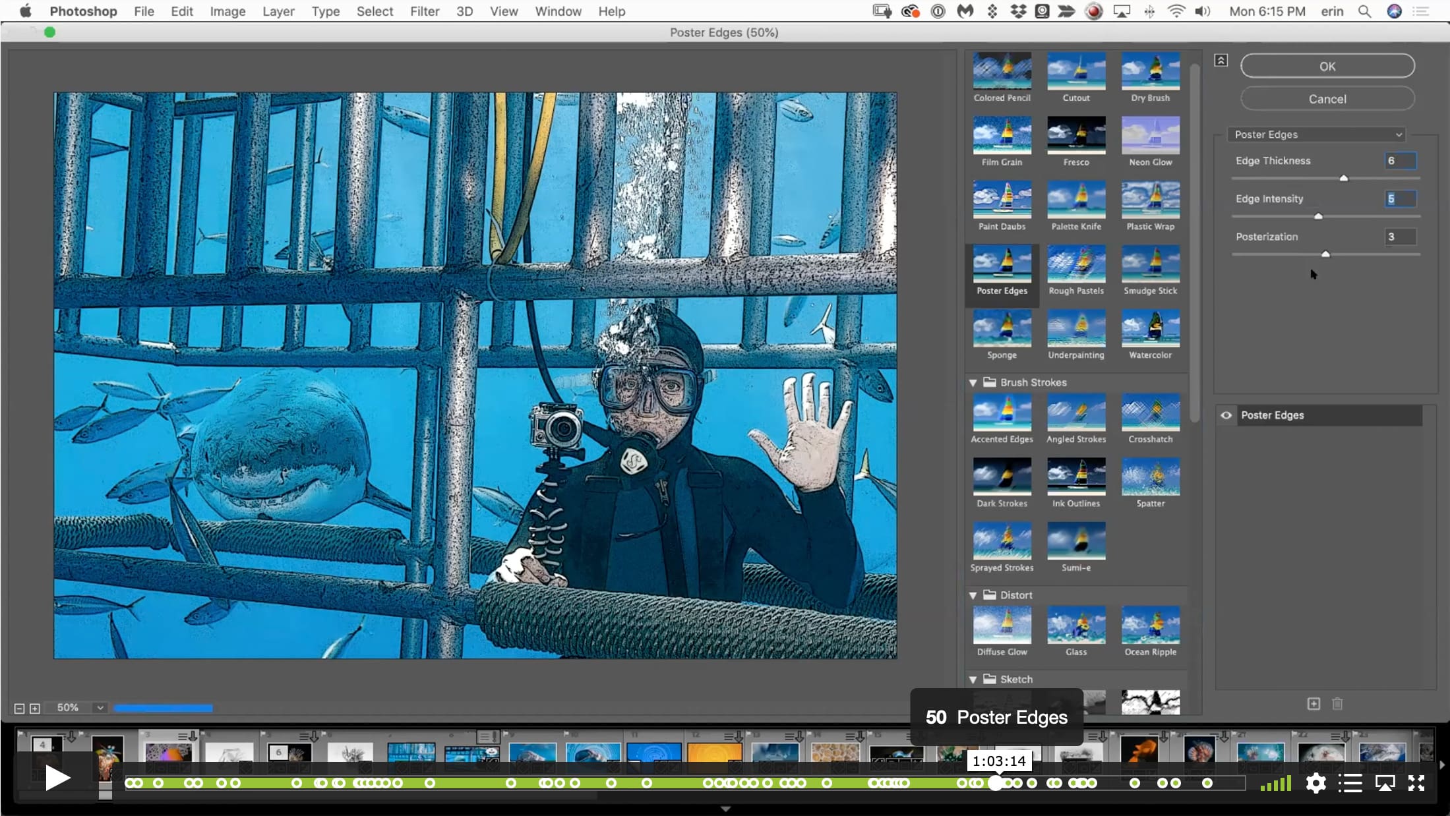Open the Select menu
The height and width of the screenshot is (816, 1450).
(375, 11)
